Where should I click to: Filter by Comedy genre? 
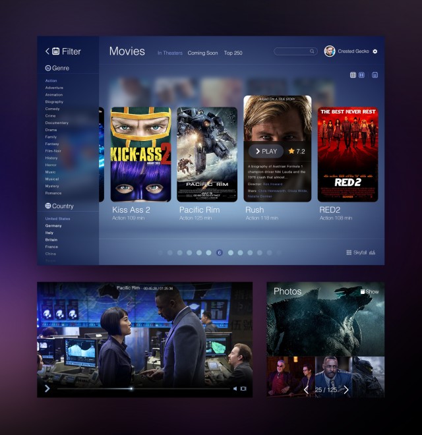click(52, 109)
